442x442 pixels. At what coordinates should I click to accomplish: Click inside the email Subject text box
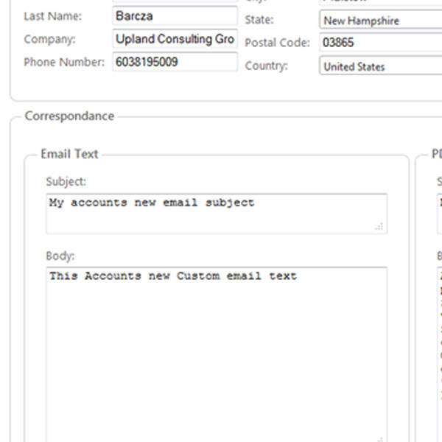(x=216, y=214)
